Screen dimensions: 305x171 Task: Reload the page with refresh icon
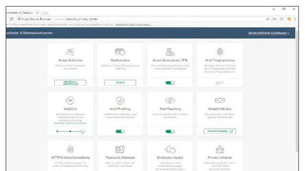click(x=11, y=19)
